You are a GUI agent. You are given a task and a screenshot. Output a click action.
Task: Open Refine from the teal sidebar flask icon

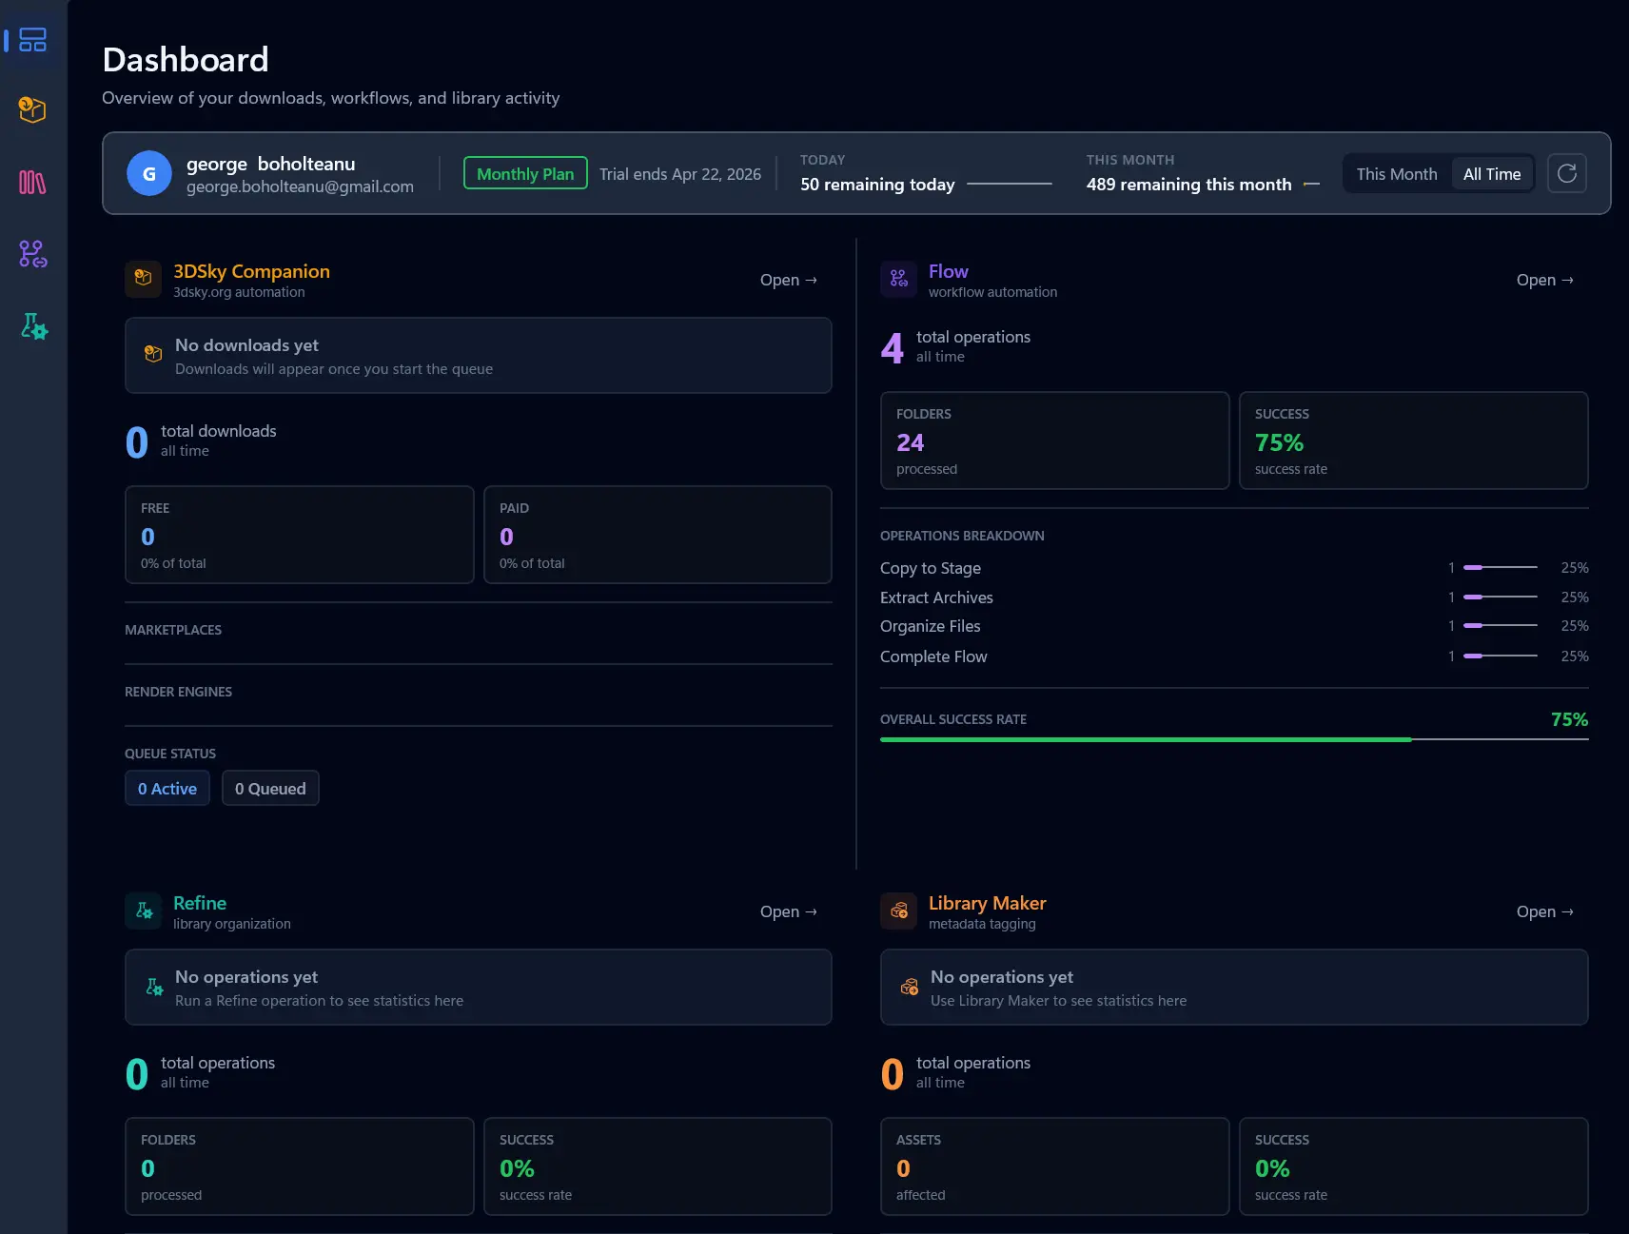point(33,326)
